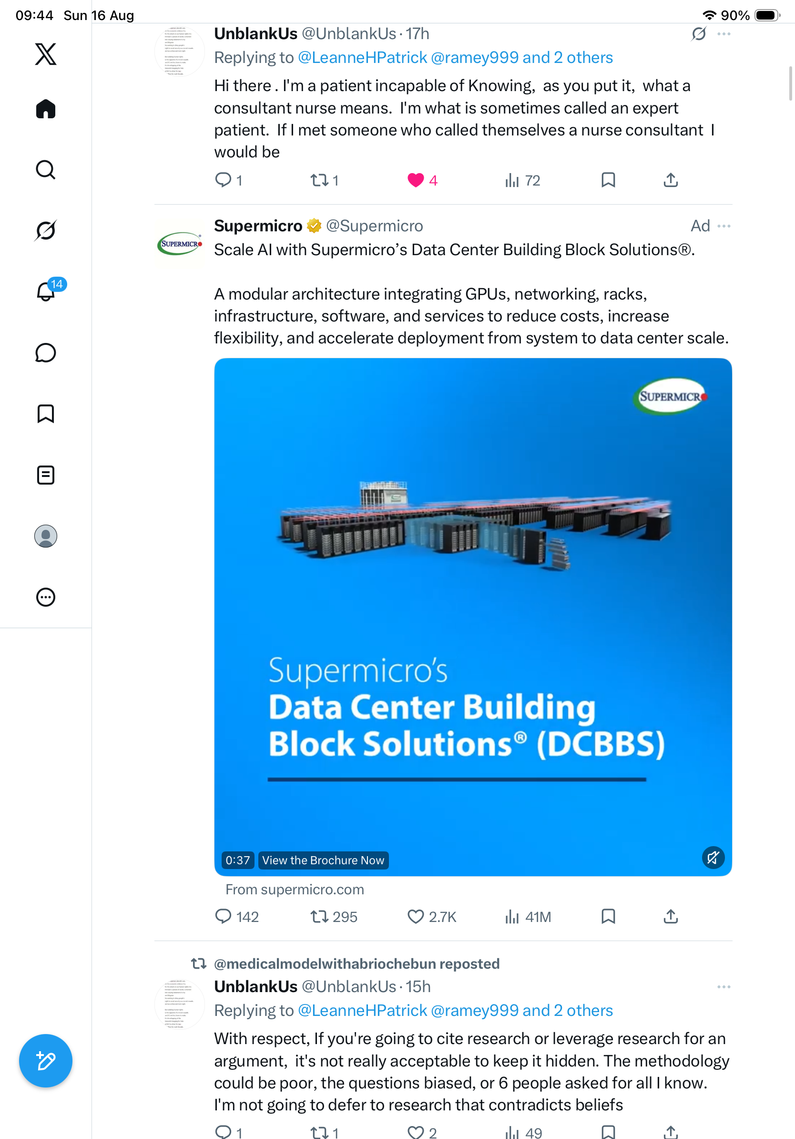This screenshot has height=1139, width=795.
Task: Open Grok from the sidebar
Action: (46, 230)
